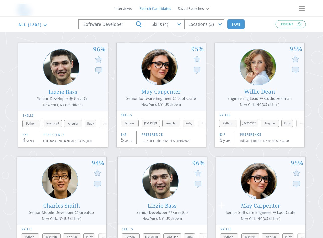Click chat icon on Charles Smith card
This screenshot has height=238, width=323.
tap(97, 184)
